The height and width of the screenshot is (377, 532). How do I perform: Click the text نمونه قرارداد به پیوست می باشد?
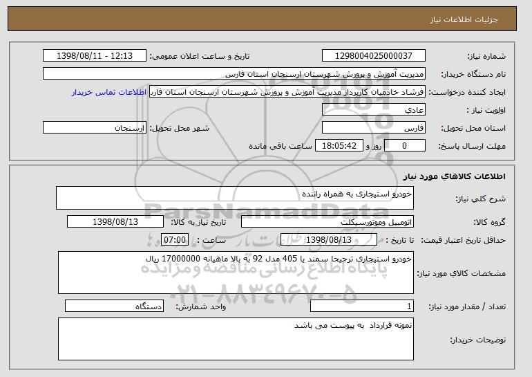coord(353,325)
